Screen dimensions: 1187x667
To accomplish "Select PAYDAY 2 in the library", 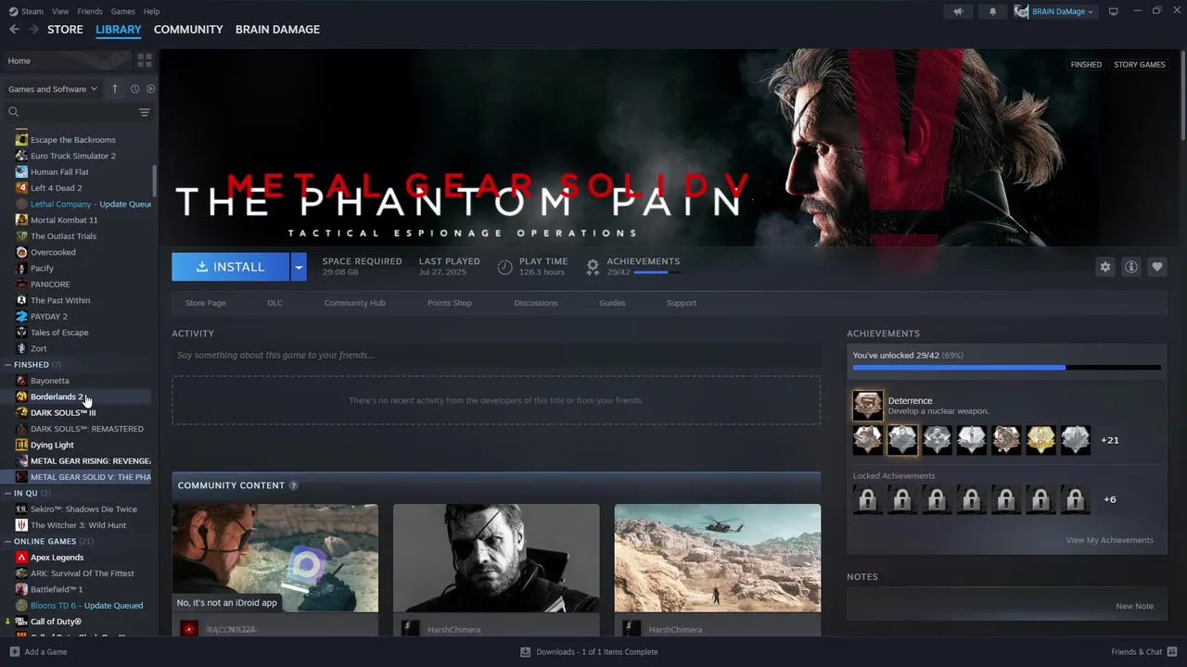I will 48,317.
